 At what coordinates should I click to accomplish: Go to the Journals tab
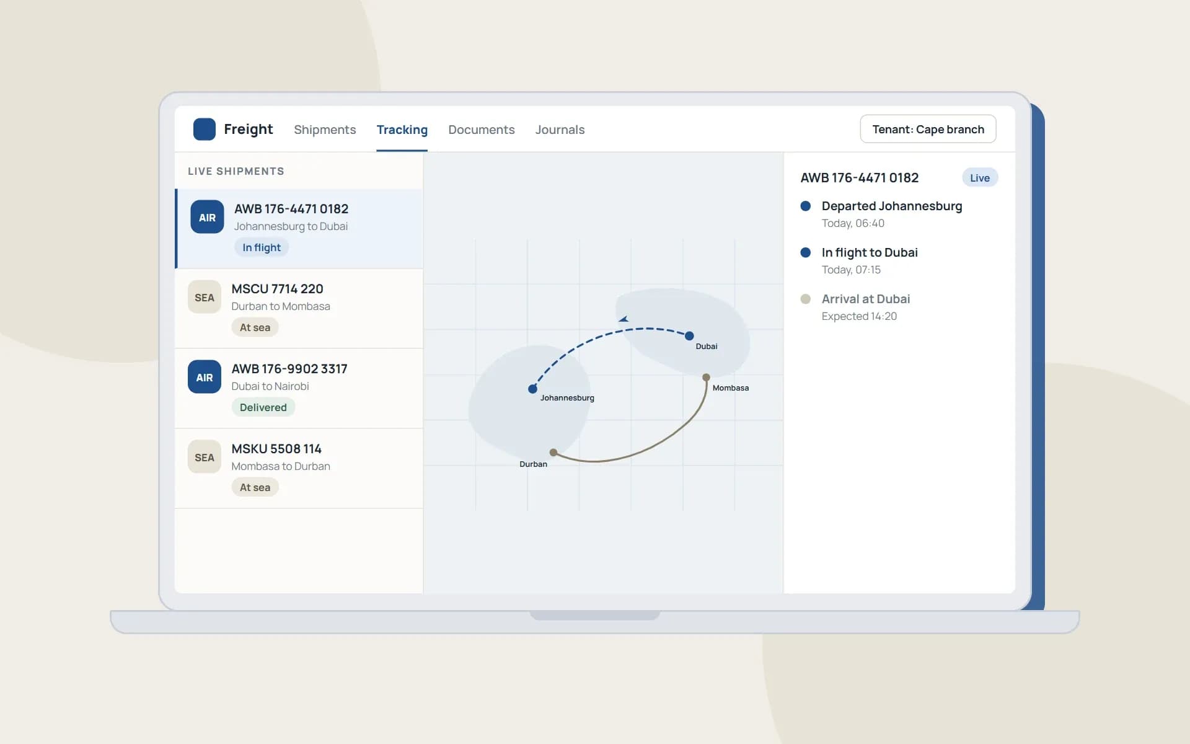tap(560, 130)
